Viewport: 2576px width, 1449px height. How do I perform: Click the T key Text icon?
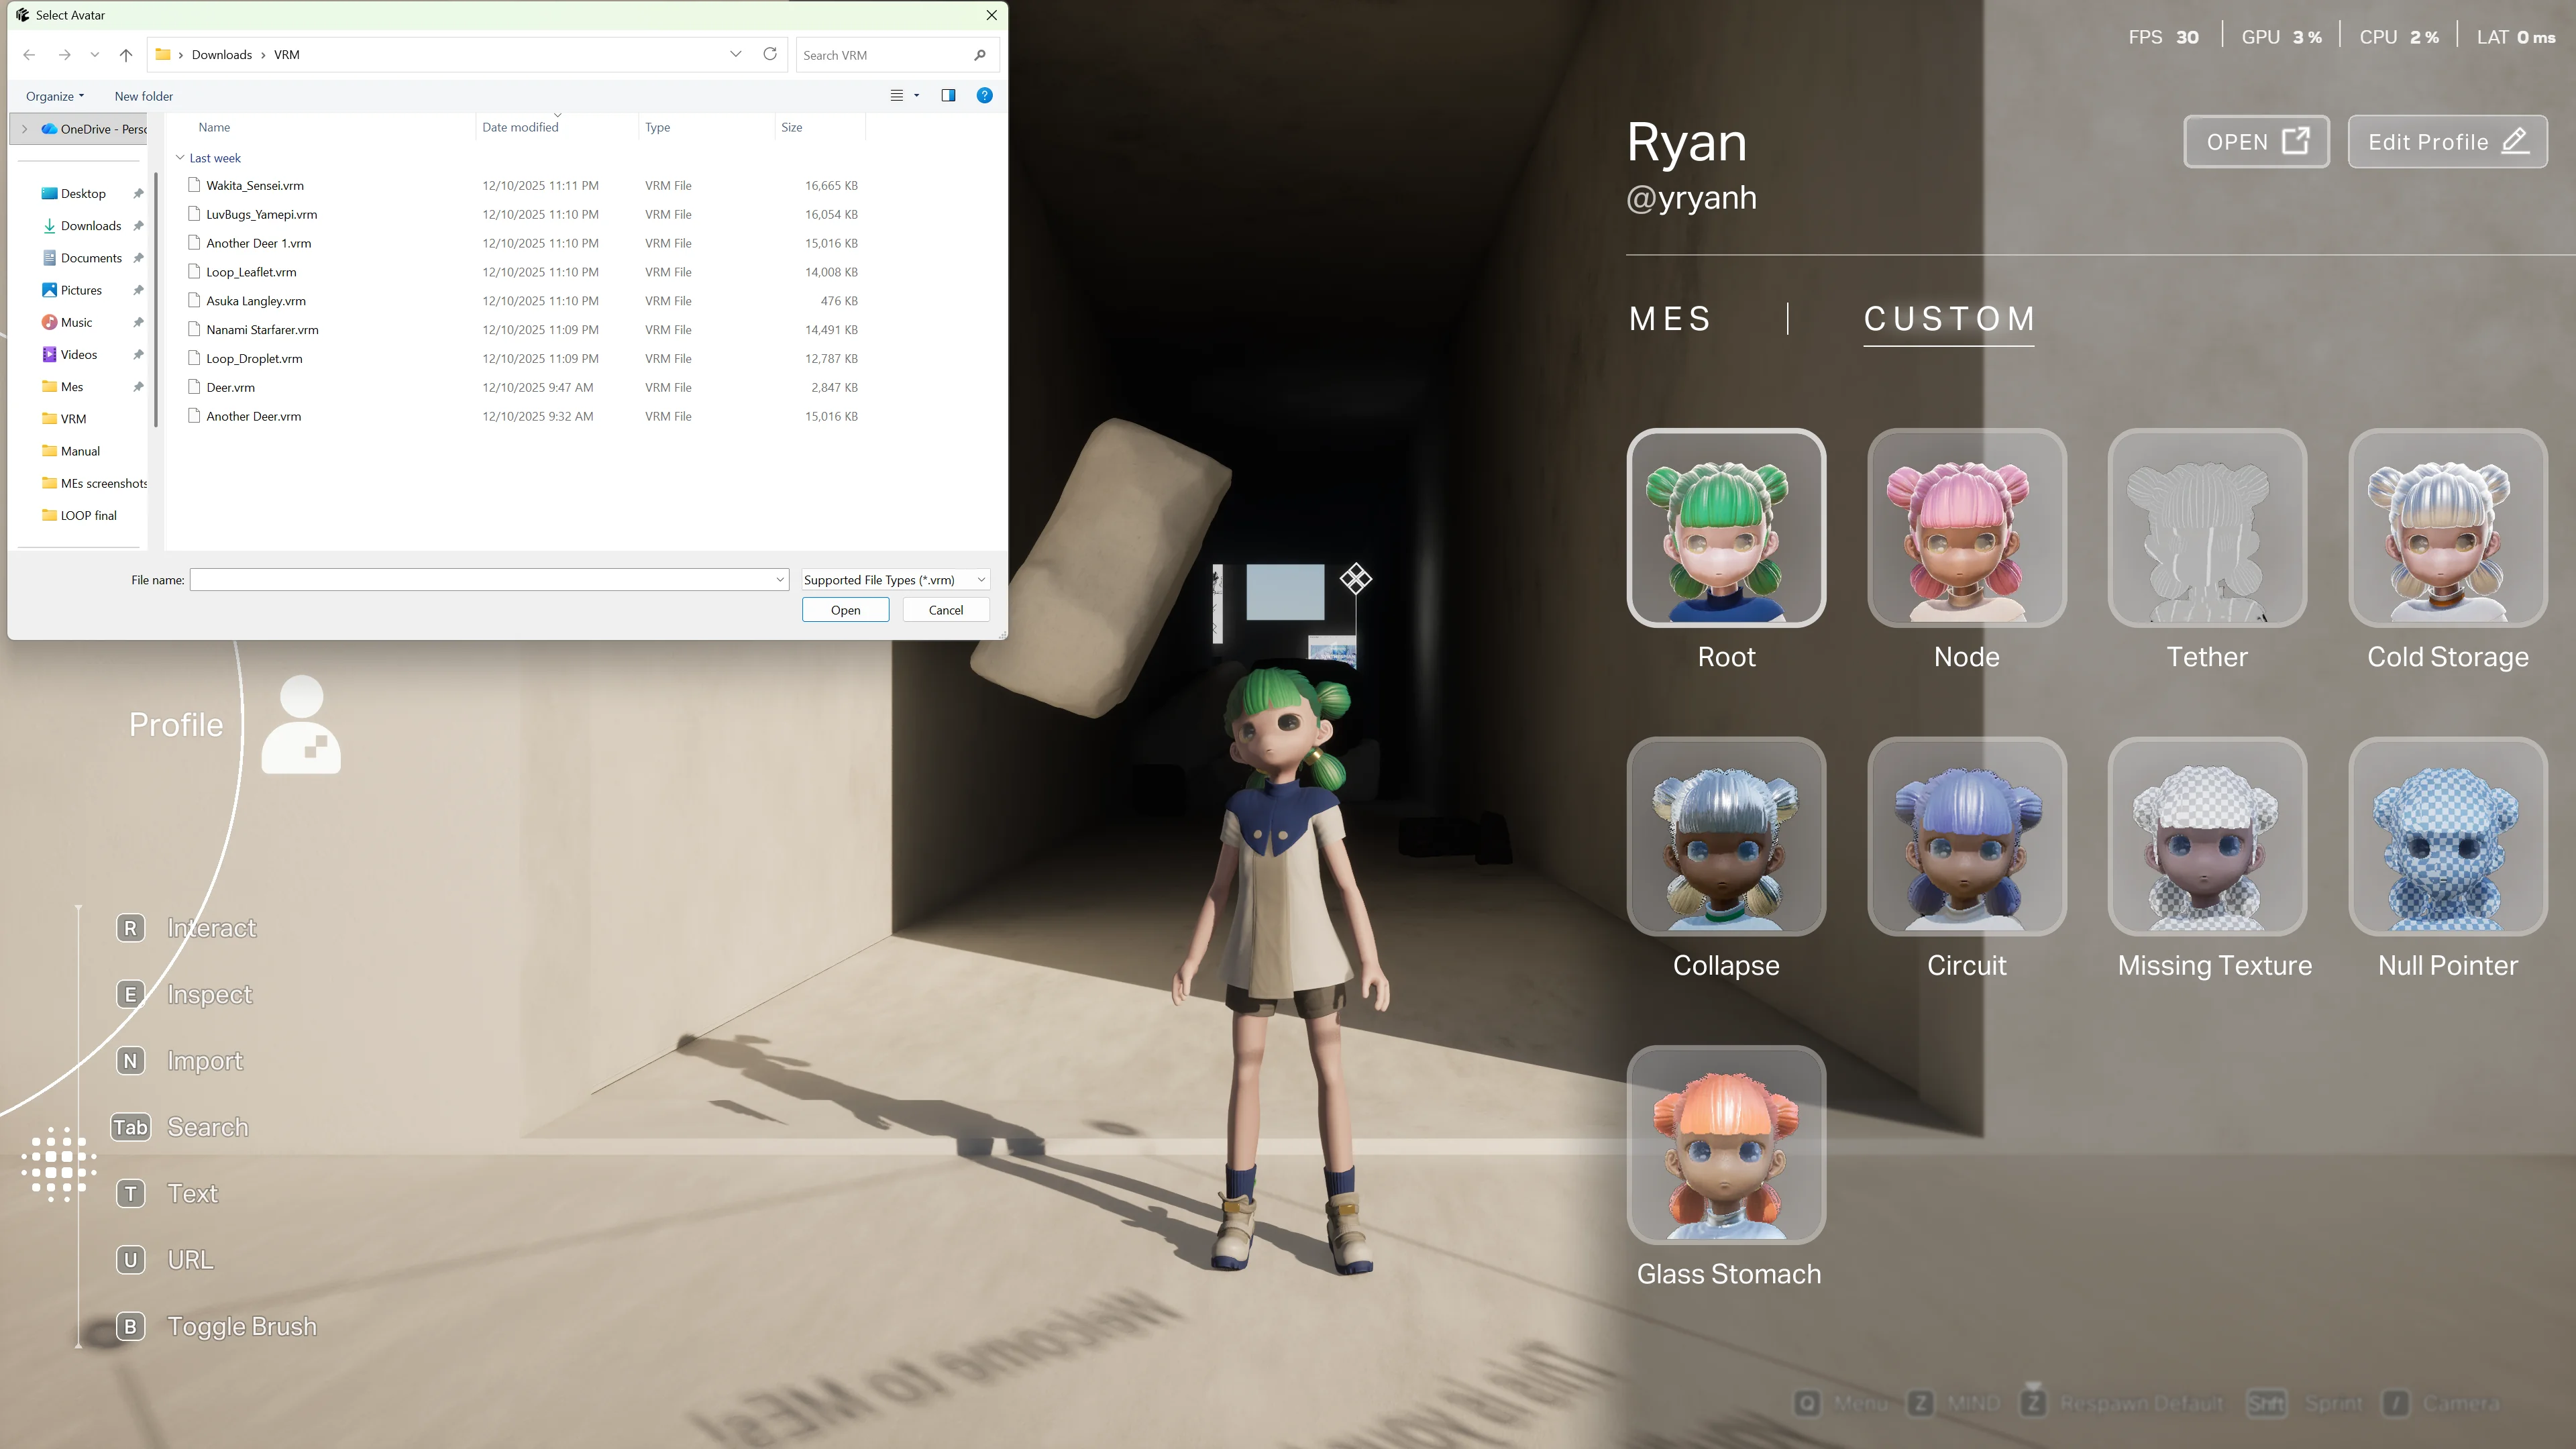(x=131, y=1194)
